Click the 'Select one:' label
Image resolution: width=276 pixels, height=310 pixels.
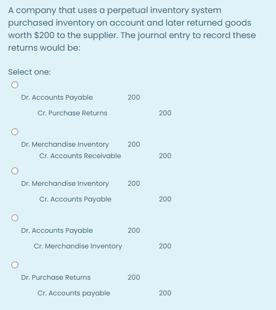click(x=29, y=72)
